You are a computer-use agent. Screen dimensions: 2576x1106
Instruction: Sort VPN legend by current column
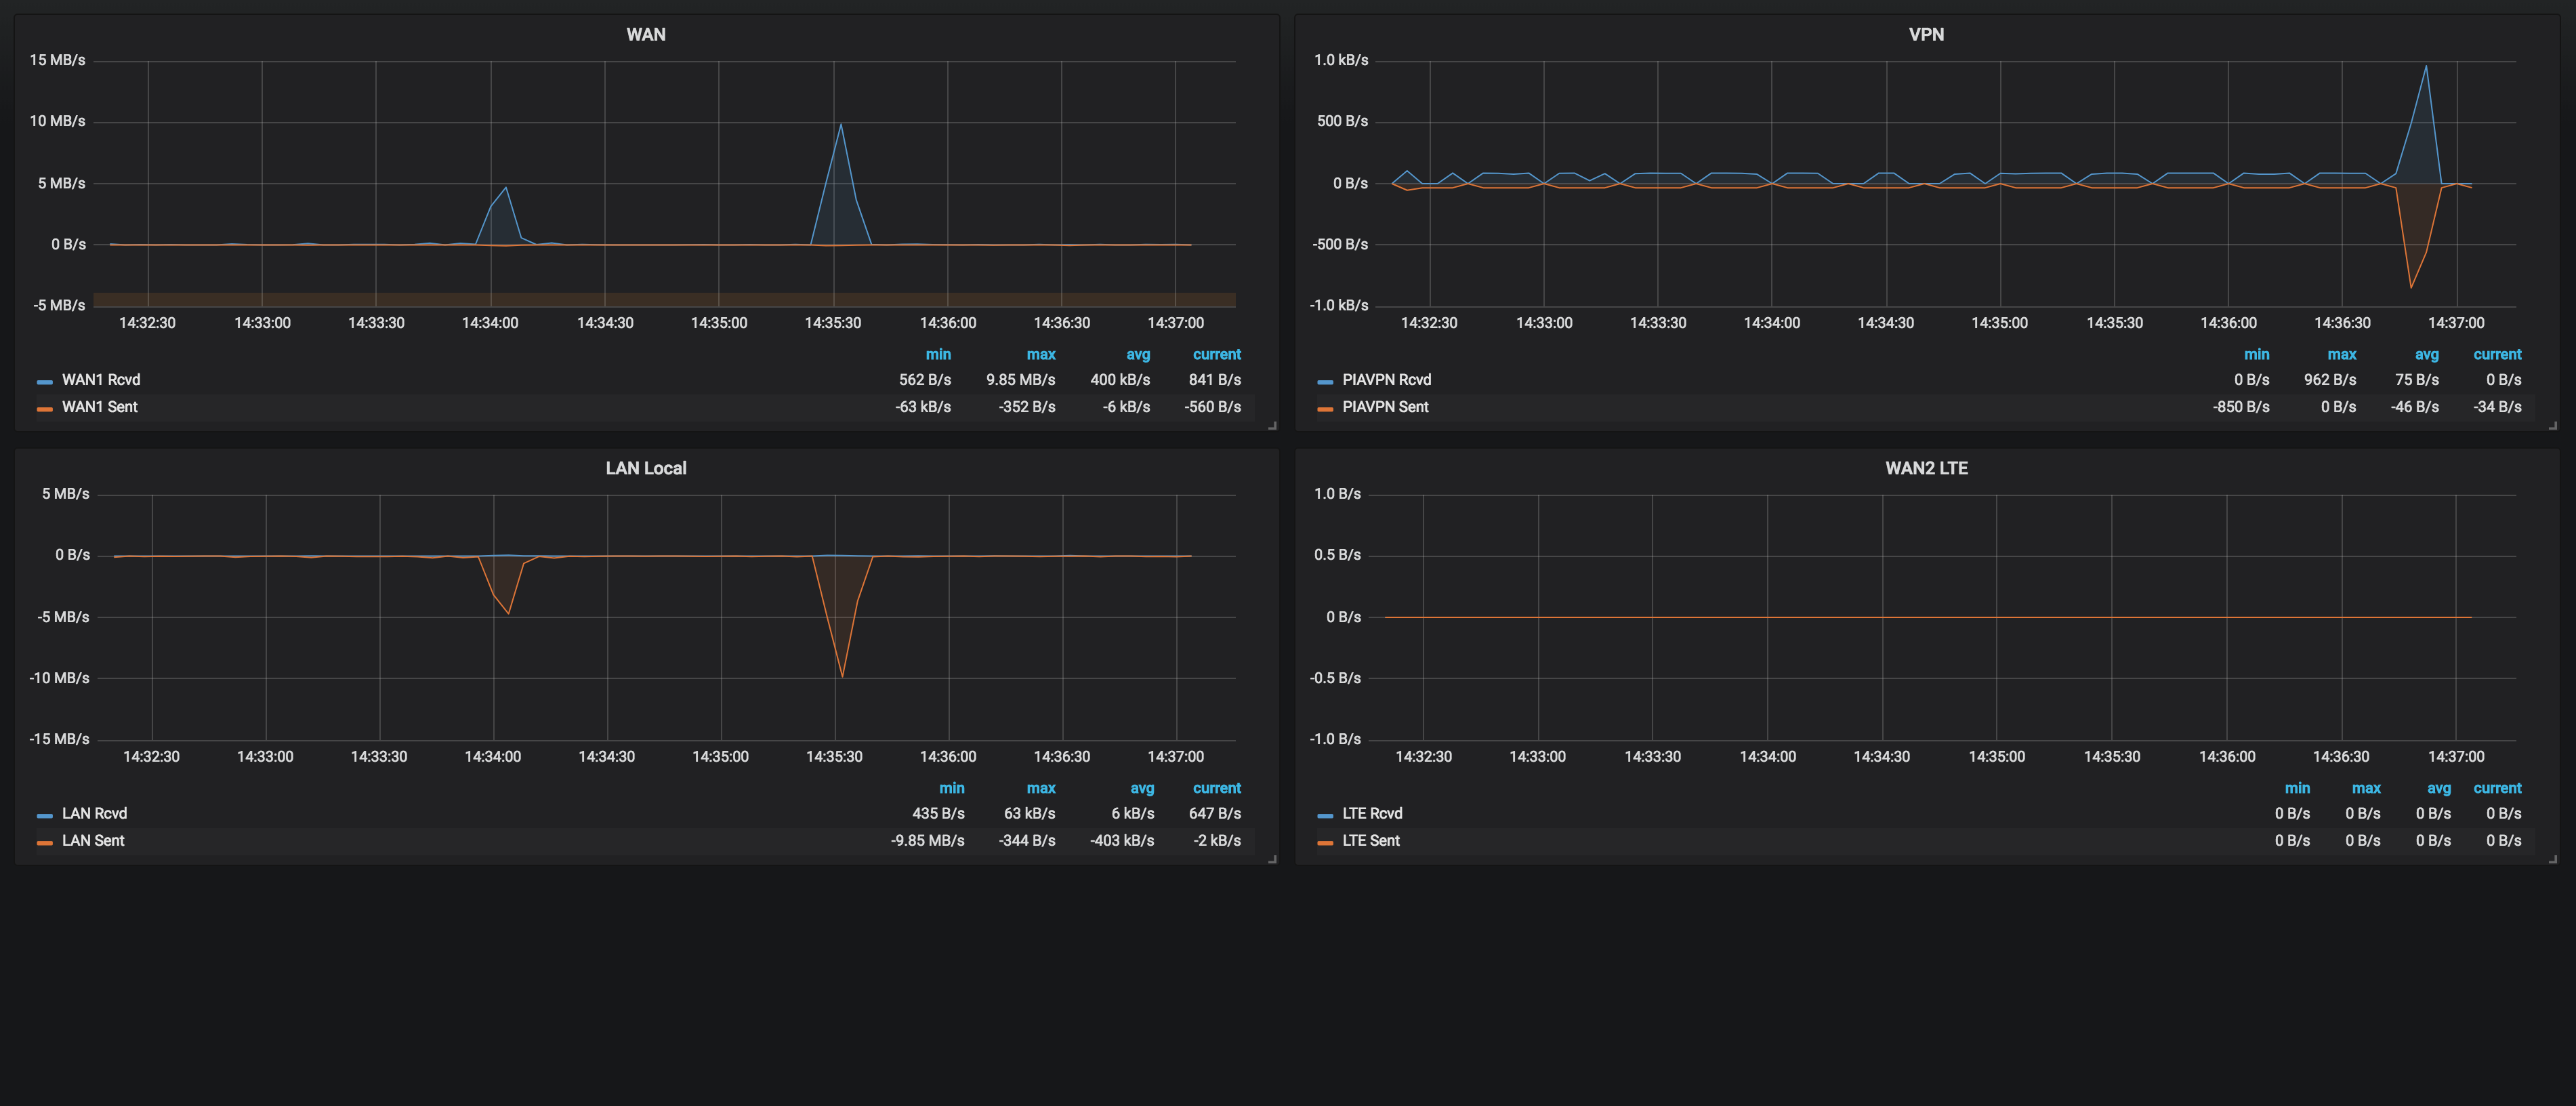tap(2497, 355)
